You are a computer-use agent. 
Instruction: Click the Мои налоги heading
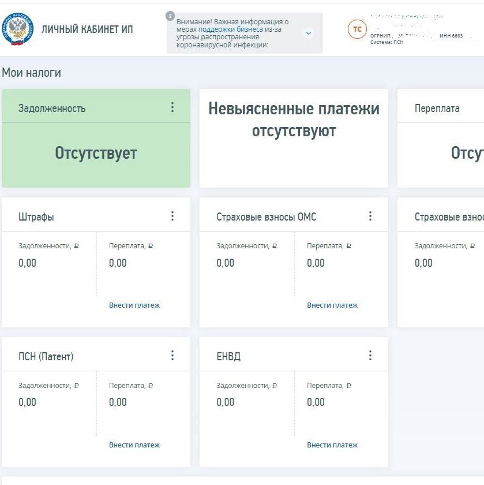[31, 73]
